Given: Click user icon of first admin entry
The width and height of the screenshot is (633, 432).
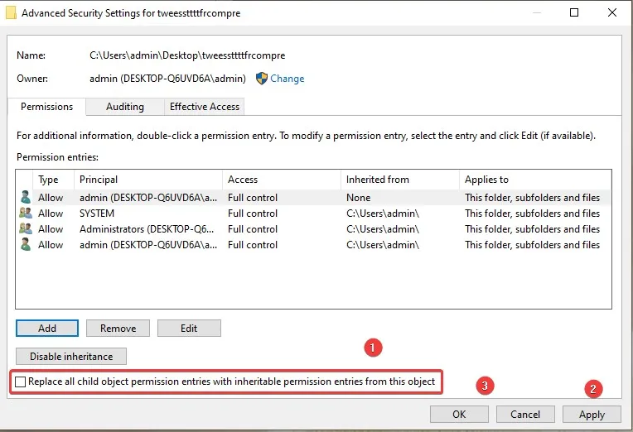Looking at the screenshot, I should pos(26,197).
